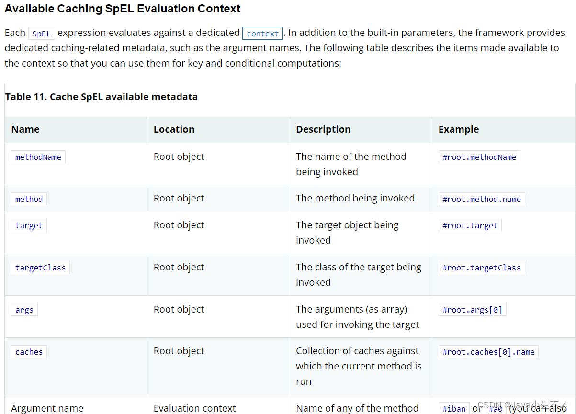Click Root object in caches row
Viewport: 576px width, 414px height.
click(179, 351)
